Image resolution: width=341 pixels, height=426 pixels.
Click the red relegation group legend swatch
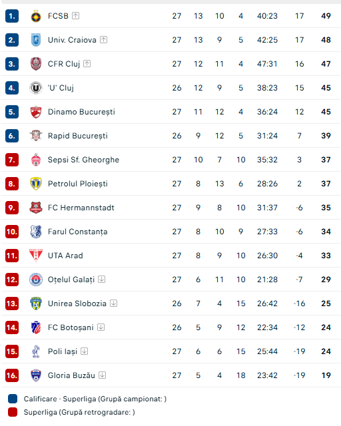(13, 412)
